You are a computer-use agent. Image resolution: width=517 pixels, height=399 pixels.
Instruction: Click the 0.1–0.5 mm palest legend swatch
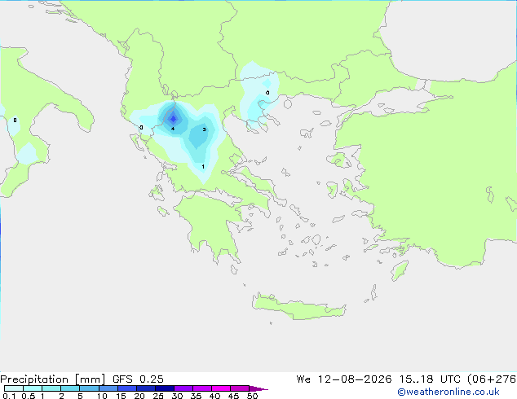[x=14, y=388]
